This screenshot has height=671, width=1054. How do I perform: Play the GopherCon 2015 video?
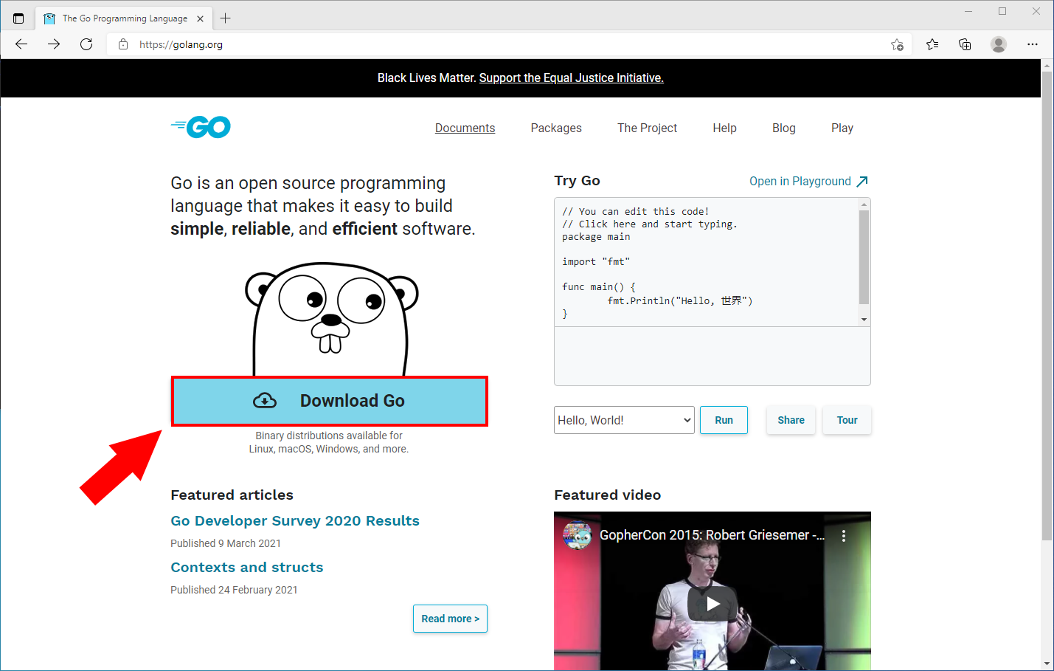pyautogui.click(x=713, y=604)
